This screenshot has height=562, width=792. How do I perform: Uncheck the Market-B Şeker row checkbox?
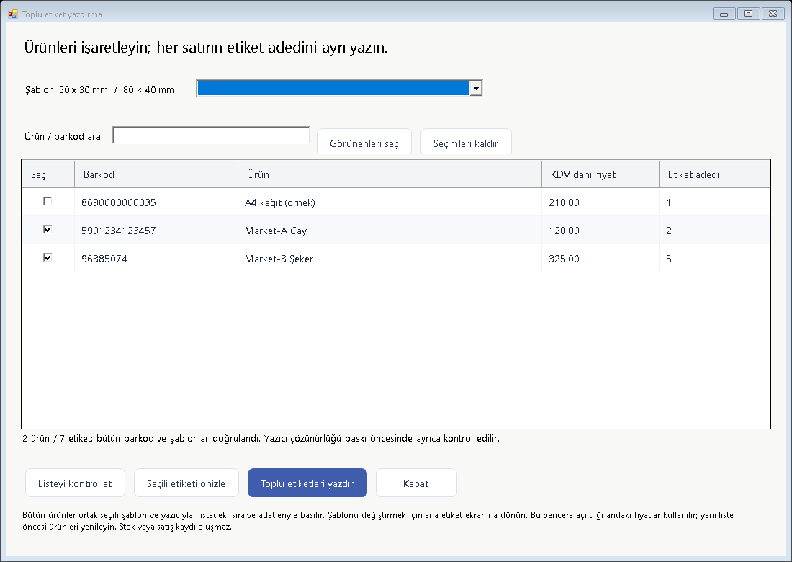48,257
